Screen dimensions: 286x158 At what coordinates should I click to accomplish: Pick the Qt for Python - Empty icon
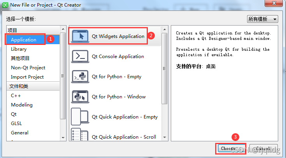[x=80, y=77]
